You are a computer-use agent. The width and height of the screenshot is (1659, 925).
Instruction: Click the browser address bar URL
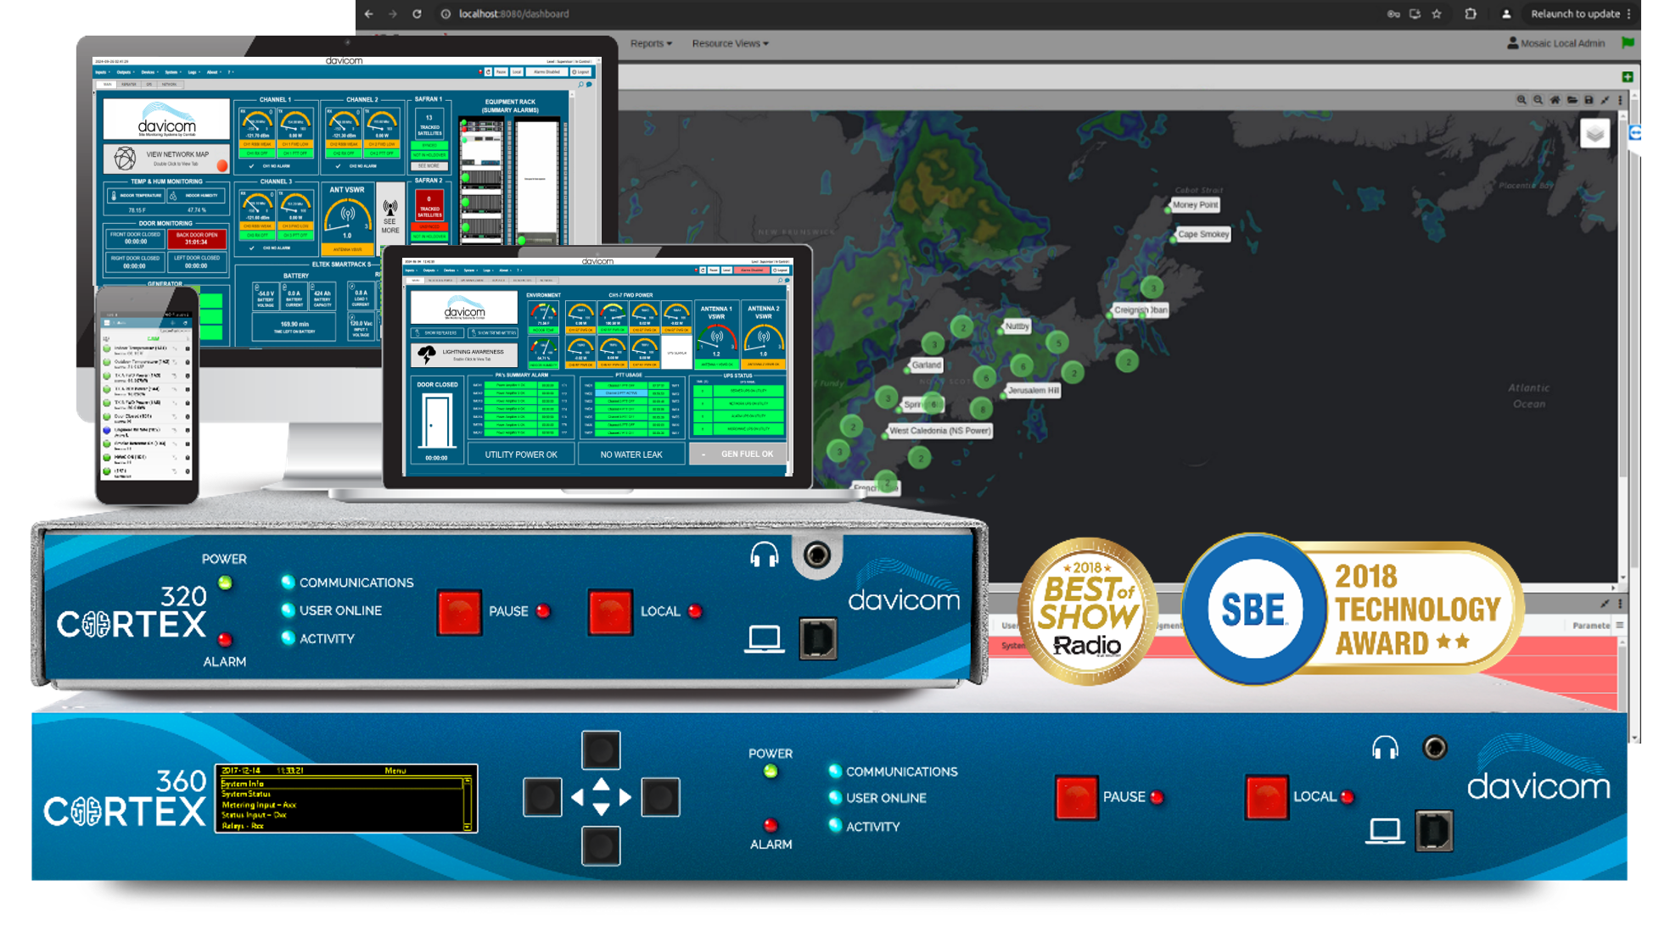point(513,14)
